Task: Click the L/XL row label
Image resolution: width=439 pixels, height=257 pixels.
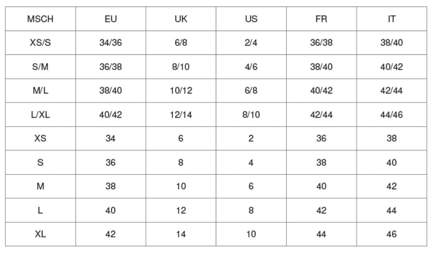Action: (x=40, y=115)
